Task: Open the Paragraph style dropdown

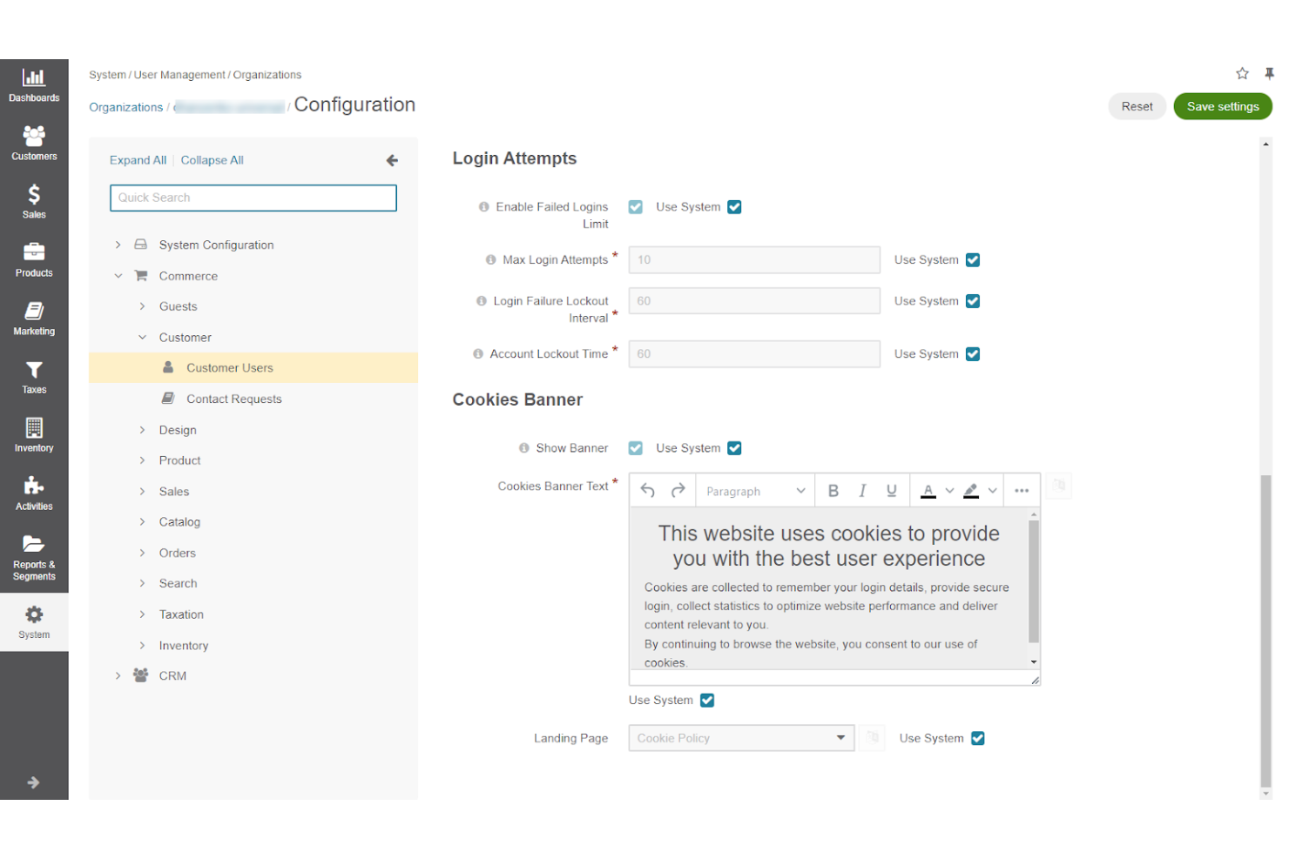Action: click(x=754, y=490)
